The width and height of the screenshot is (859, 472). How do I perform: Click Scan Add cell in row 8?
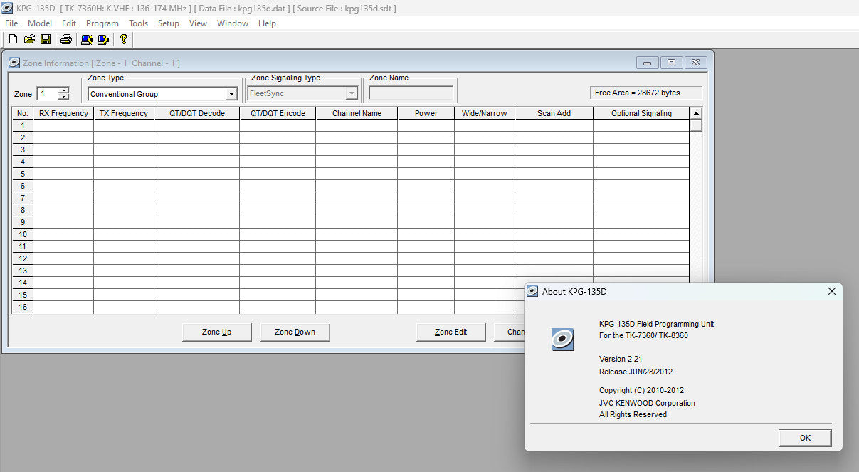pyautogui.click(x=554, y=210)
